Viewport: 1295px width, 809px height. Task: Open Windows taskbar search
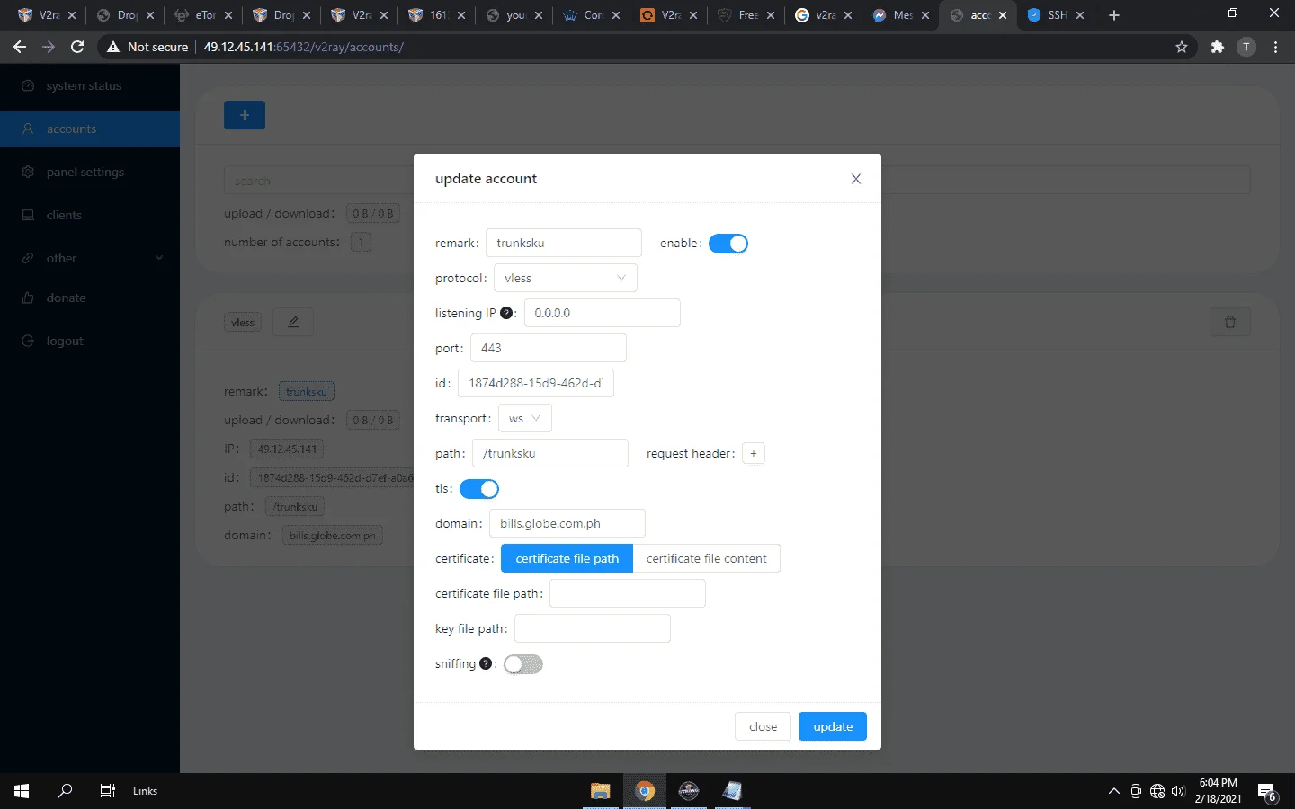(65, 791)
